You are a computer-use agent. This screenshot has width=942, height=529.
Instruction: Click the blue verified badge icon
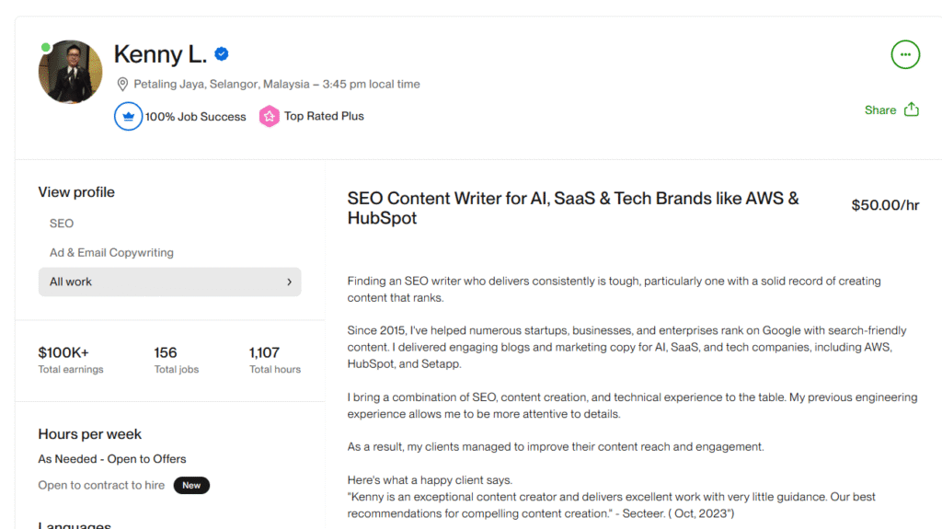coord(222,54)
